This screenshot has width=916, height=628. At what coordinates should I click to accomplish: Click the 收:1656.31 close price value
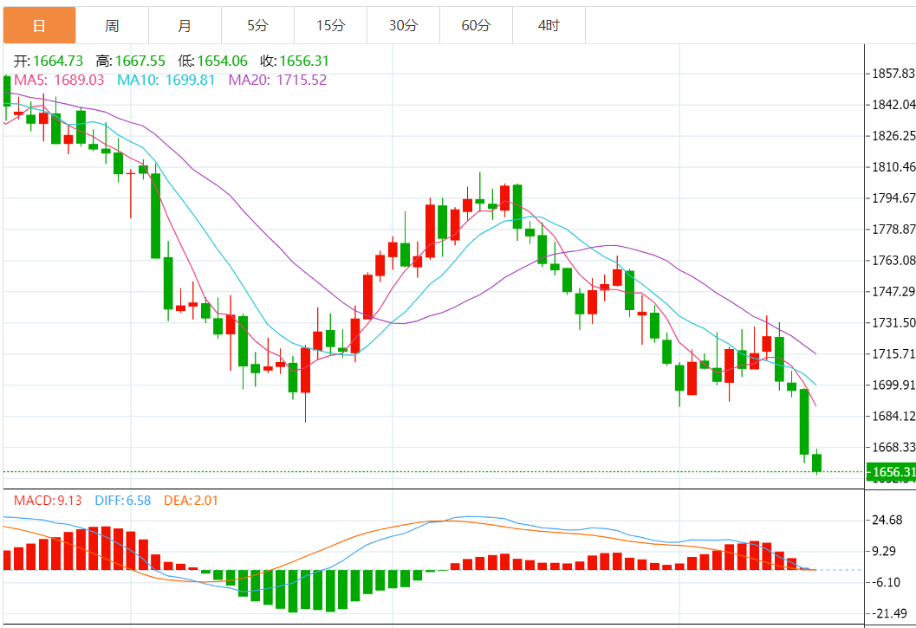click(x=295, y=61)
